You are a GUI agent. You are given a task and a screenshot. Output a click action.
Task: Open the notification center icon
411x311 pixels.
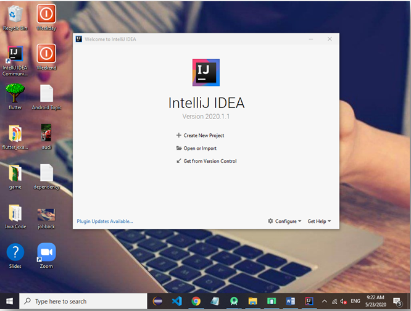tap(397, 302)
